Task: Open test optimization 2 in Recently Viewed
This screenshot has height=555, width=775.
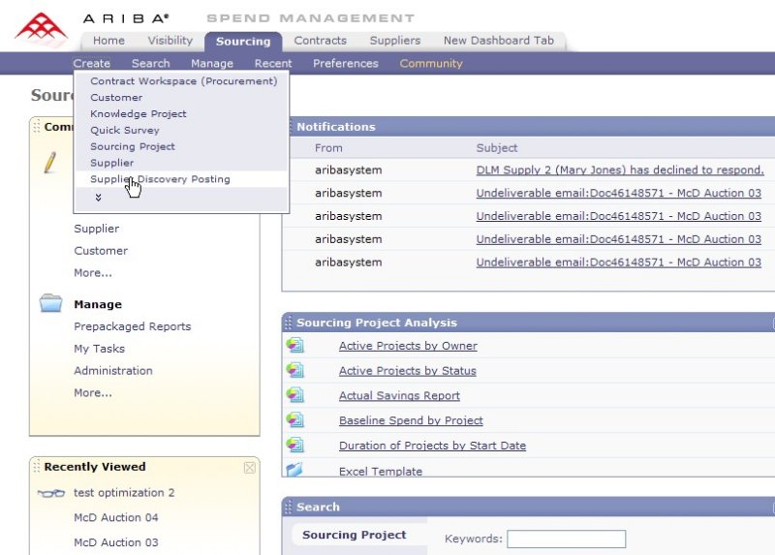Action: click(x=124, y=493)
